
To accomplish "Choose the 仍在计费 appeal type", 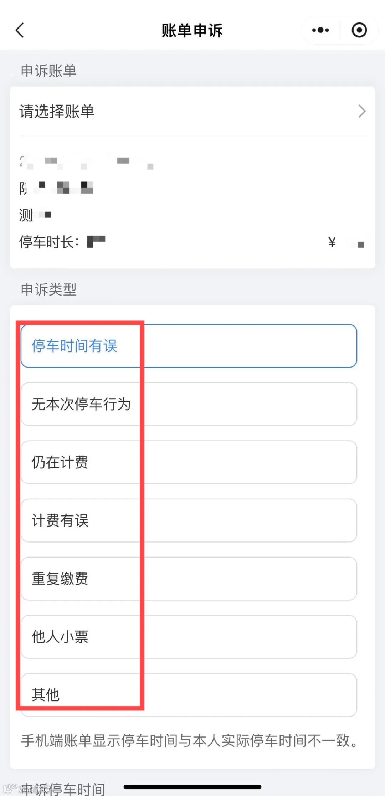I will (59, 463).
